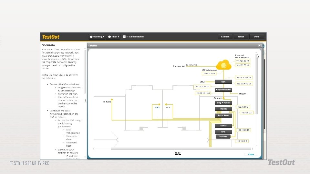Click the exhibit scroll-right arrow

click(253, 149)
